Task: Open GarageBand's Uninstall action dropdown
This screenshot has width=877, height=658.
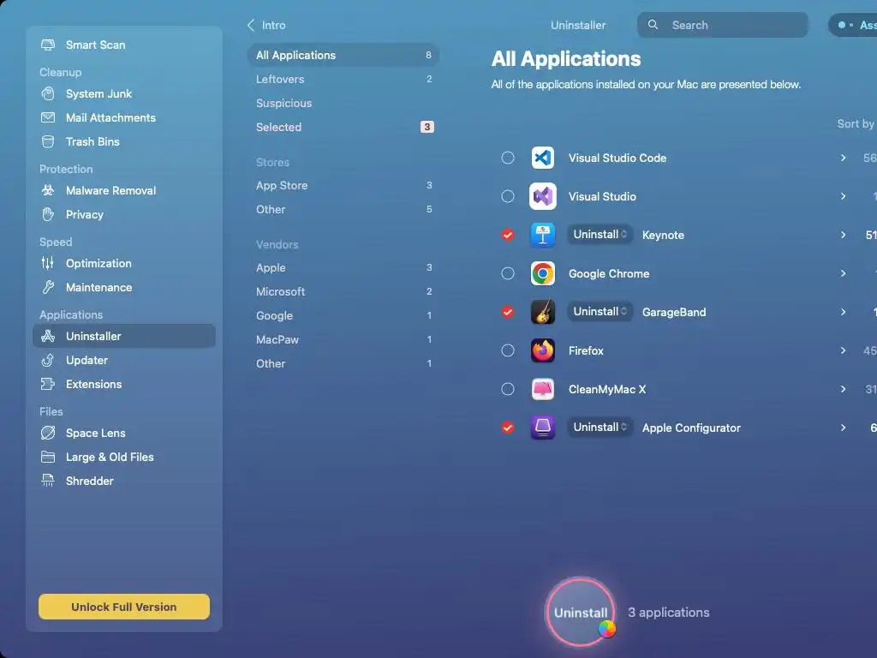Action: click(x=600, y=312)
